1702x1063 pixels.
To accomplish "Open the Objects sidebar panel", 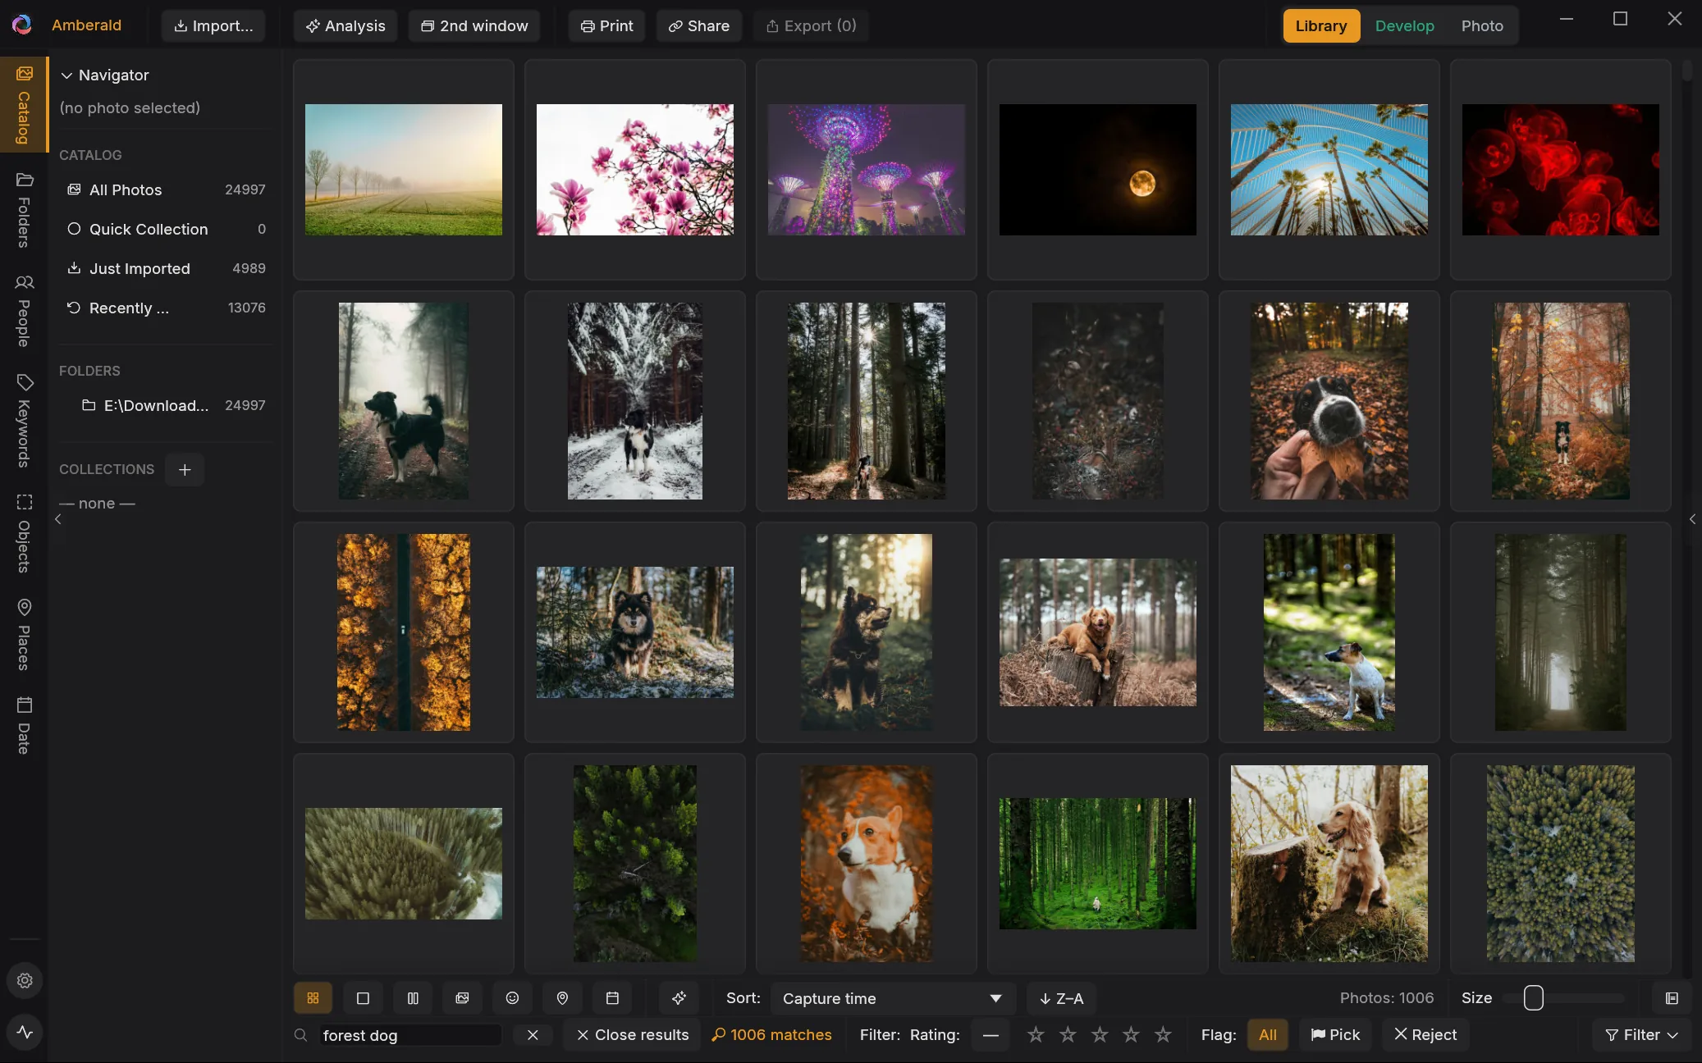I will (25, 533).
